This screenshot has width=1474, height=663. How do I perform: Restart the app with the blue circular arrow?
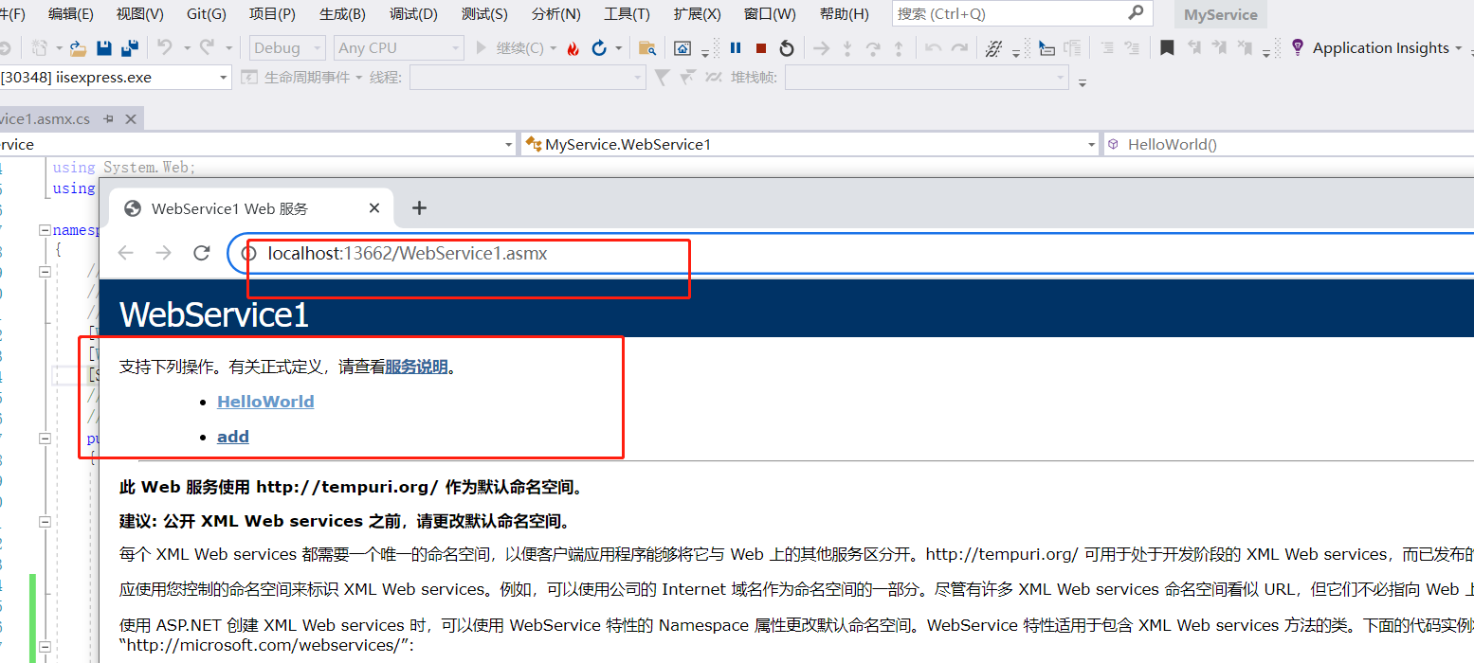(x=599, y=48)
